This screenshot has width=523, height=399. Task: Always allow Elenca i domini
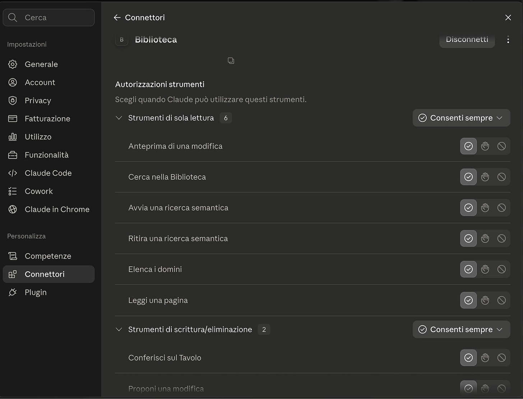click(x=468, y=269)
